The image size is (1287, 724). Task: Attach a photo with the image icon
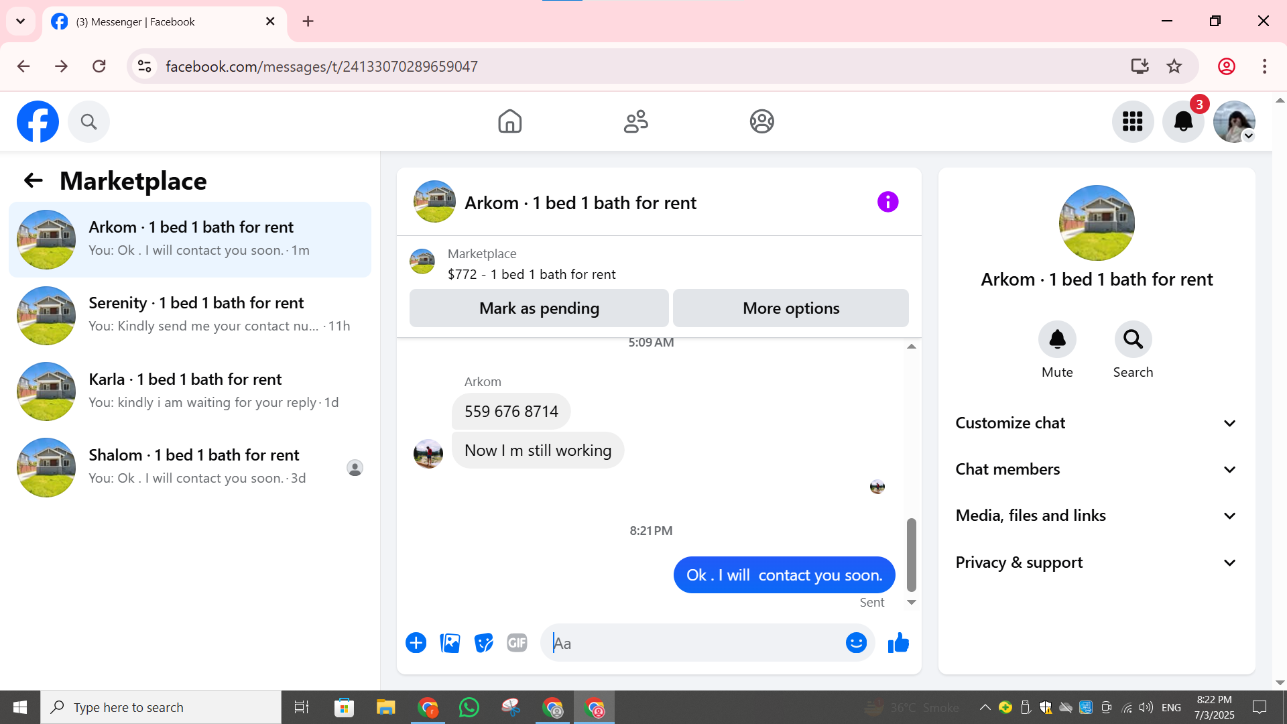coord(450,643)
